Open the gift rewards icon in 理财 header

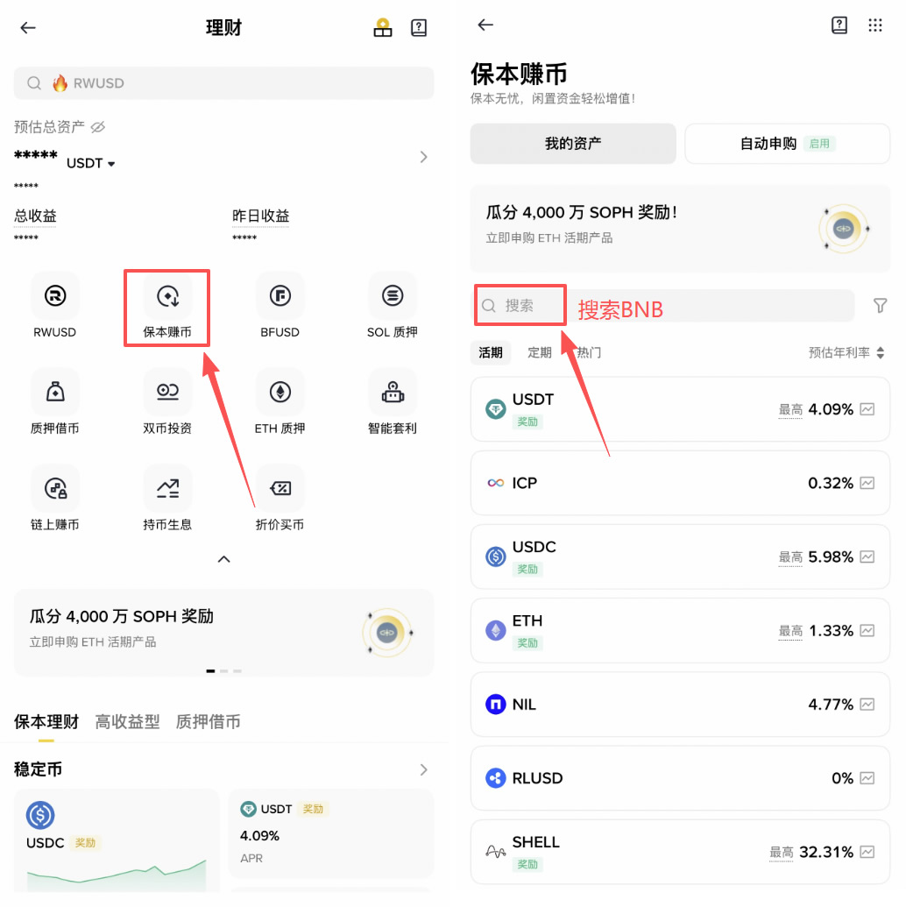pyautogui.click(x=382, y=27)
